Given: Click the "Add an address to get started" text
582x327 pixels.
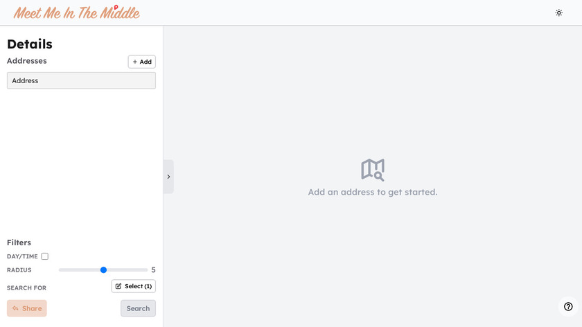Looking at the screenshot, I should click(373, 192).
